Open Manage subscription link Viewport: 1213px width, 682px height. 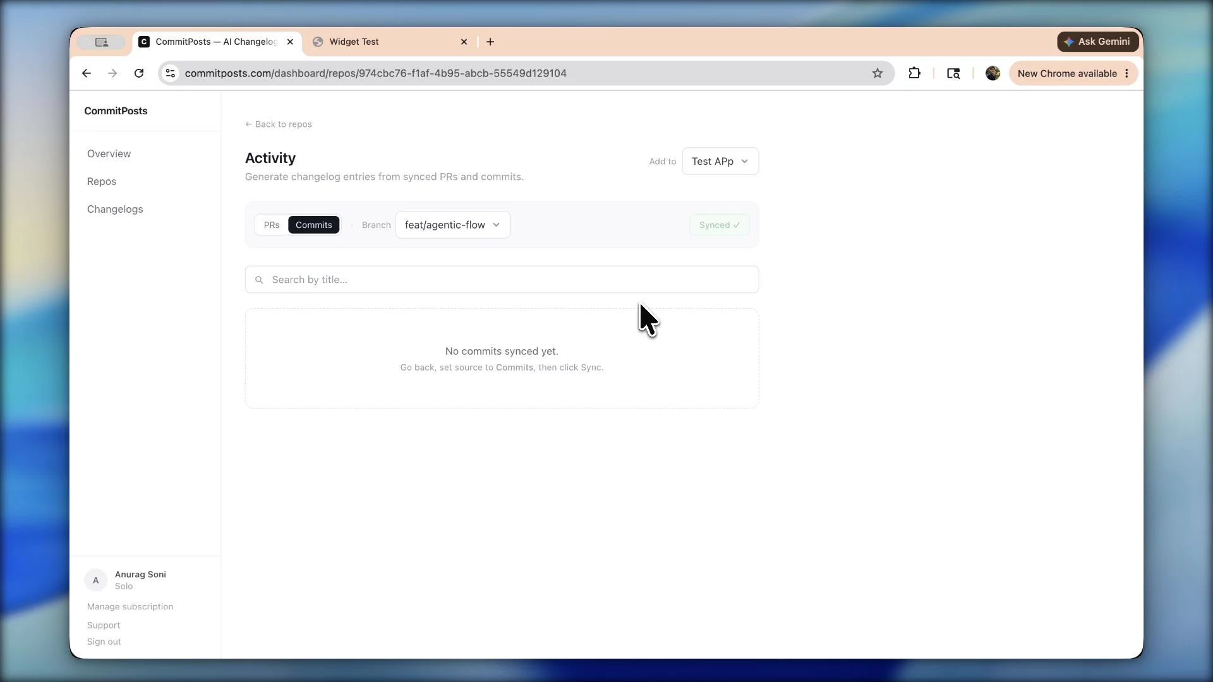click(130, 606)
